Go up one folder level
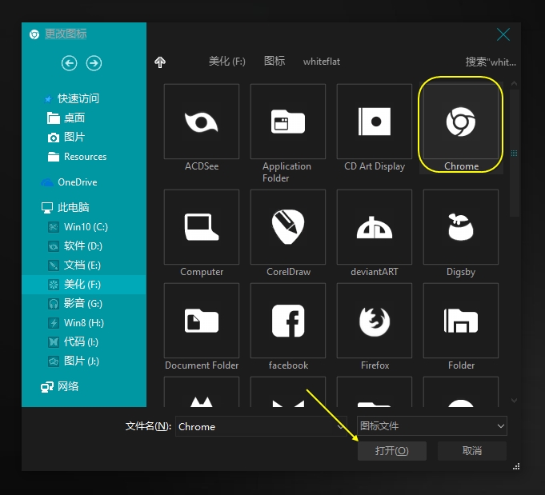The image size is (545, 495). point(160,62)
